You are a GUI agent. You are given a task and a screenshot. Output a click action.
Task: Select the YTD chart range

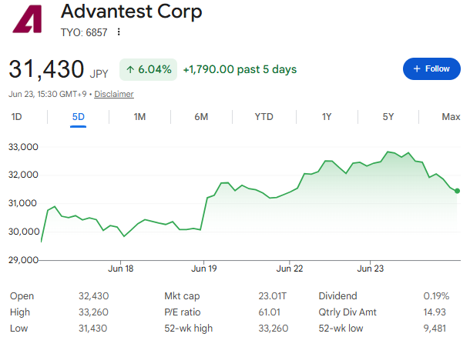tap(264, 116)
